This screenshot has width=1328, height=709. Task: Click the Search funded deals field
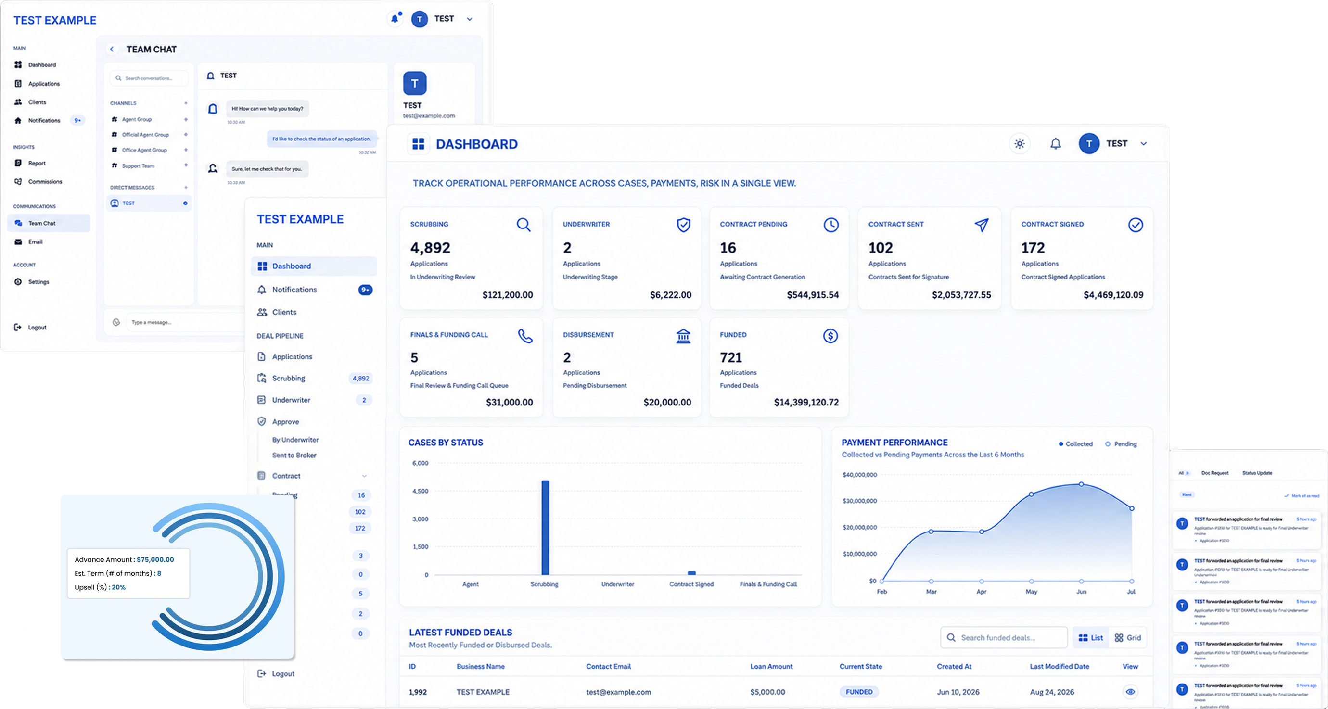point(1003,637)
